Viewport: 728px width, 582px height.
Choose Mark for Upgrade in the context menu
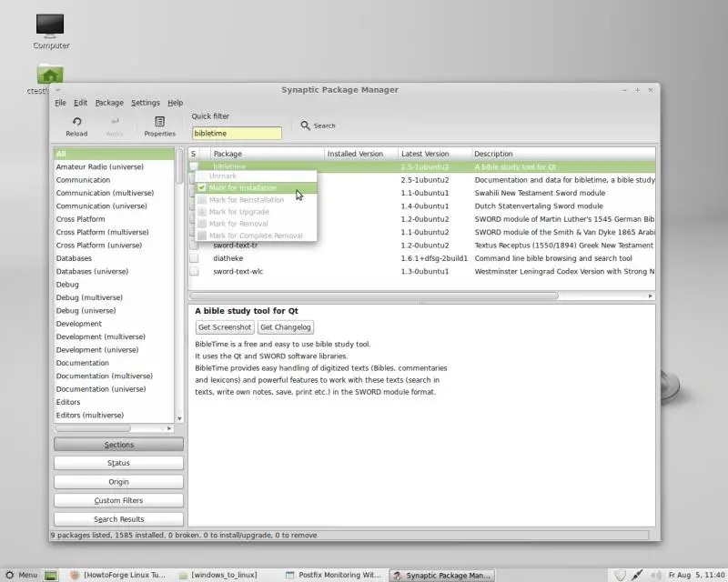click(x=257, y=212)
